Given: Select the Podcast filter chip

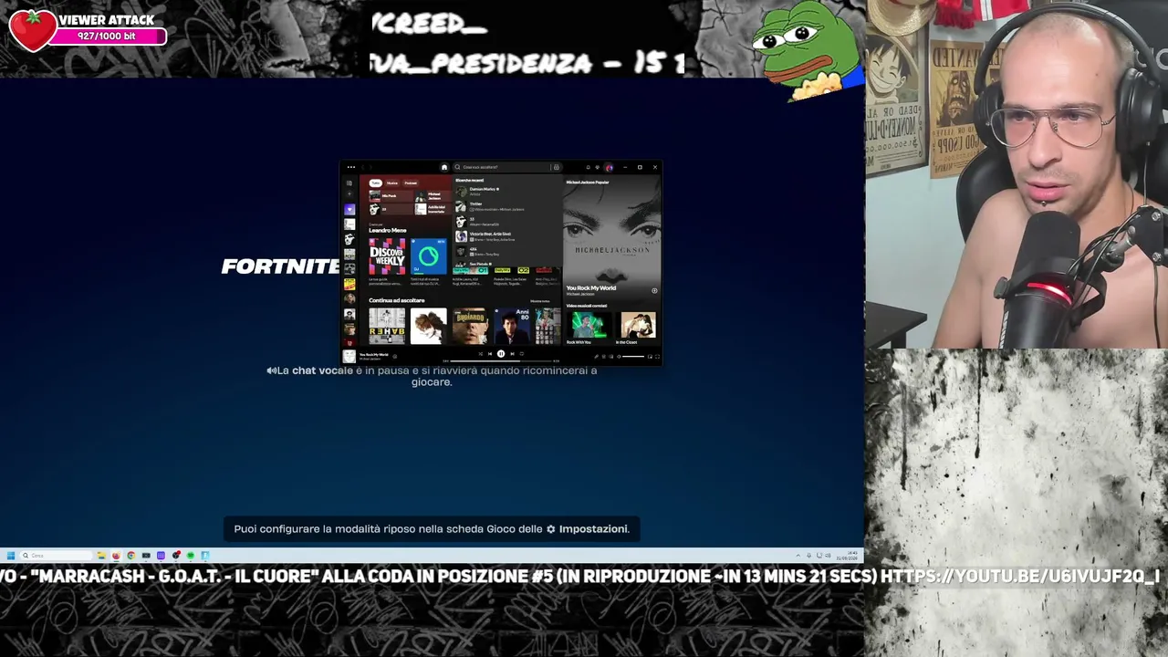Looking at the screenshot, I should 411,182.
